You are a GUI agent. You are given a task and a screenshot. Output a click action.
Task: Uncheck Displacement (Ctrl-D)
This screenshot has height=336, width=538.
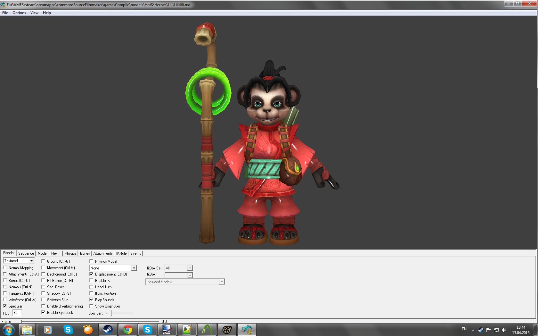pos(91,274)
